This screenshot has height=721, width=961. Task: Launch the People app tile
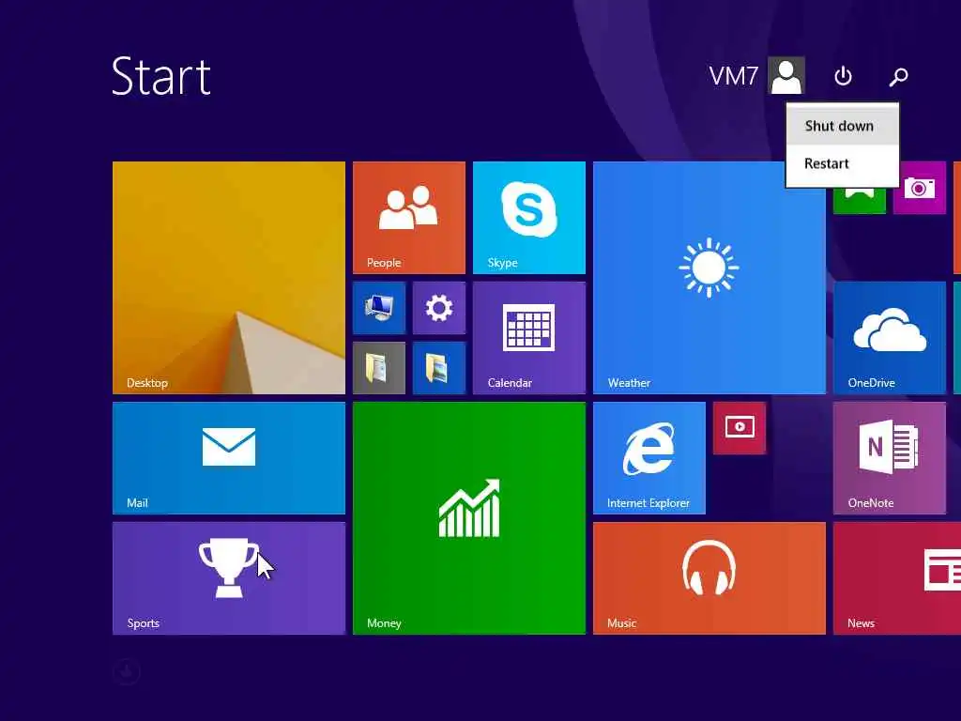[409, 218]
